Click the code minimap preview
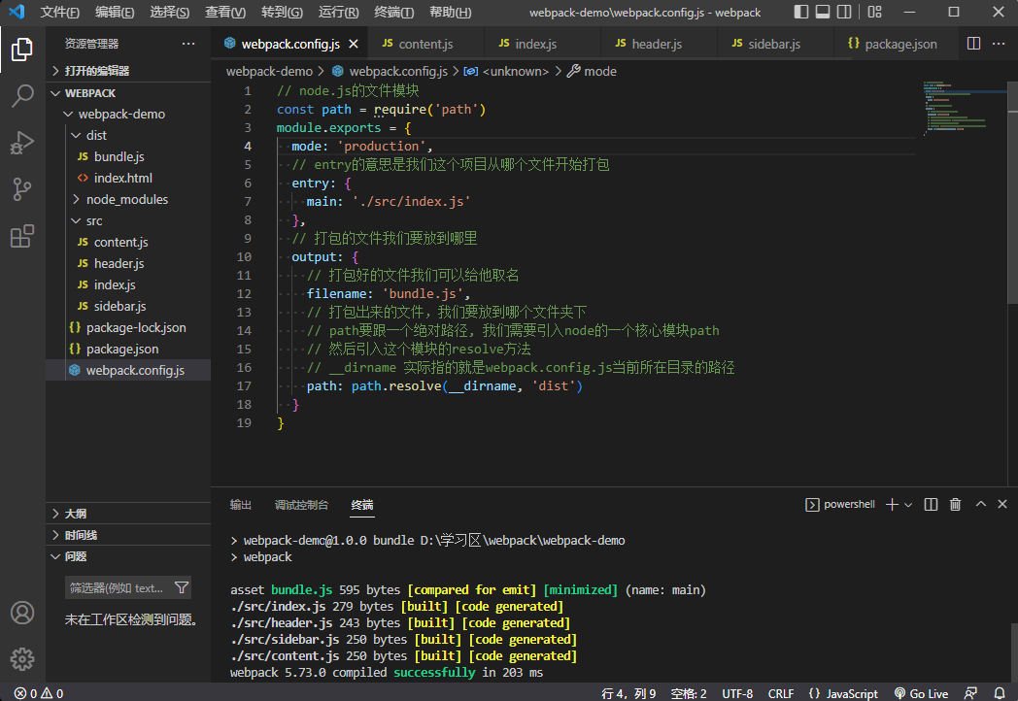 pyautogui.click(x=965, y=109)
